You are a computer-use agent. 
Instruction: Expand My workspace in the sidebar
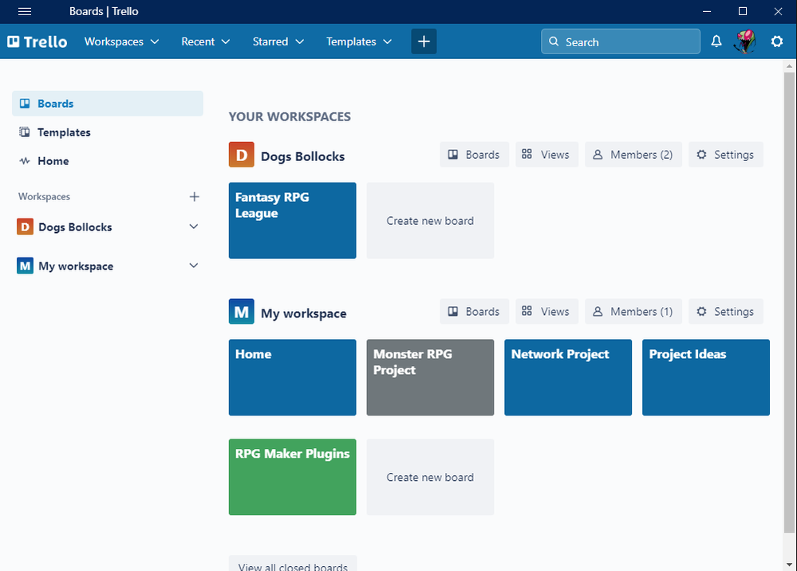(194, 266)
